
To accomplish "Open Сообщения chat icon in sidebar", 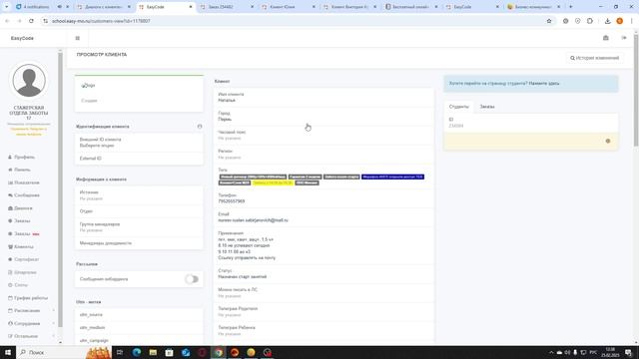I will click(x=10, y=195).
